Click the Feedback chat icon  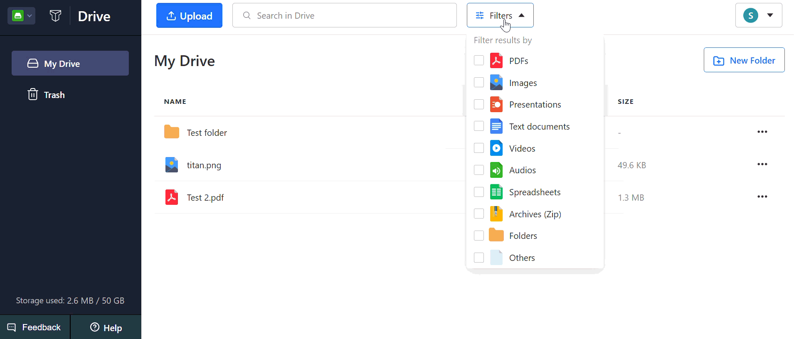point(12,327)
